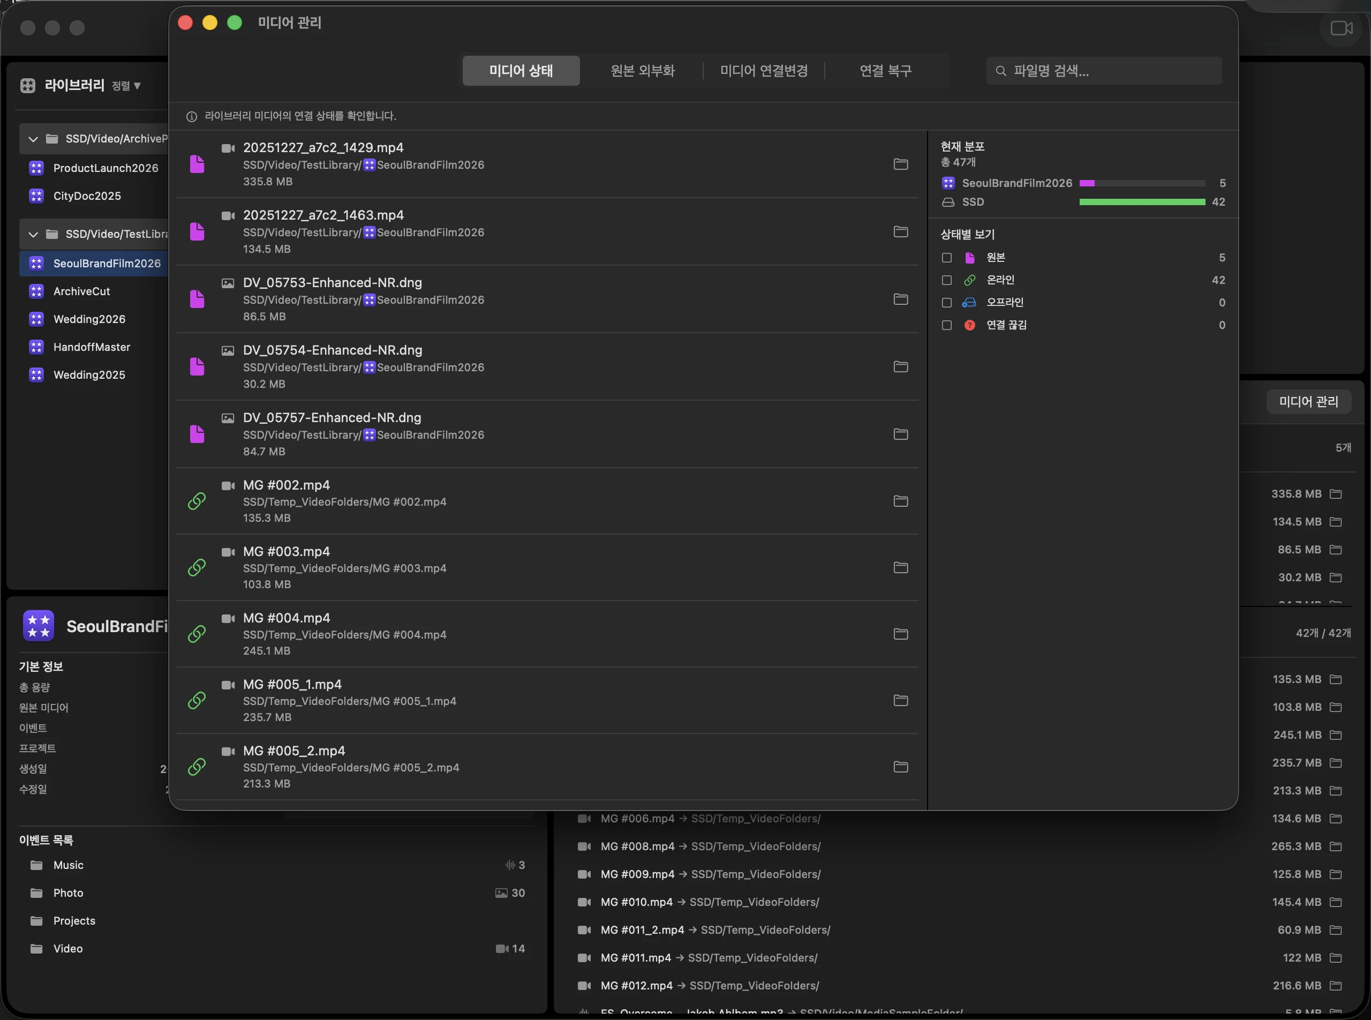Open the 정렬 sort dropdown
Screen dimensions: 1371x1020
126,86
